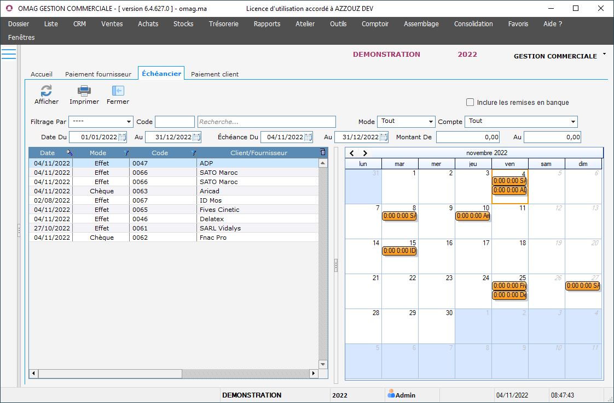Switch to the Paiement client tab

point(215,74)
